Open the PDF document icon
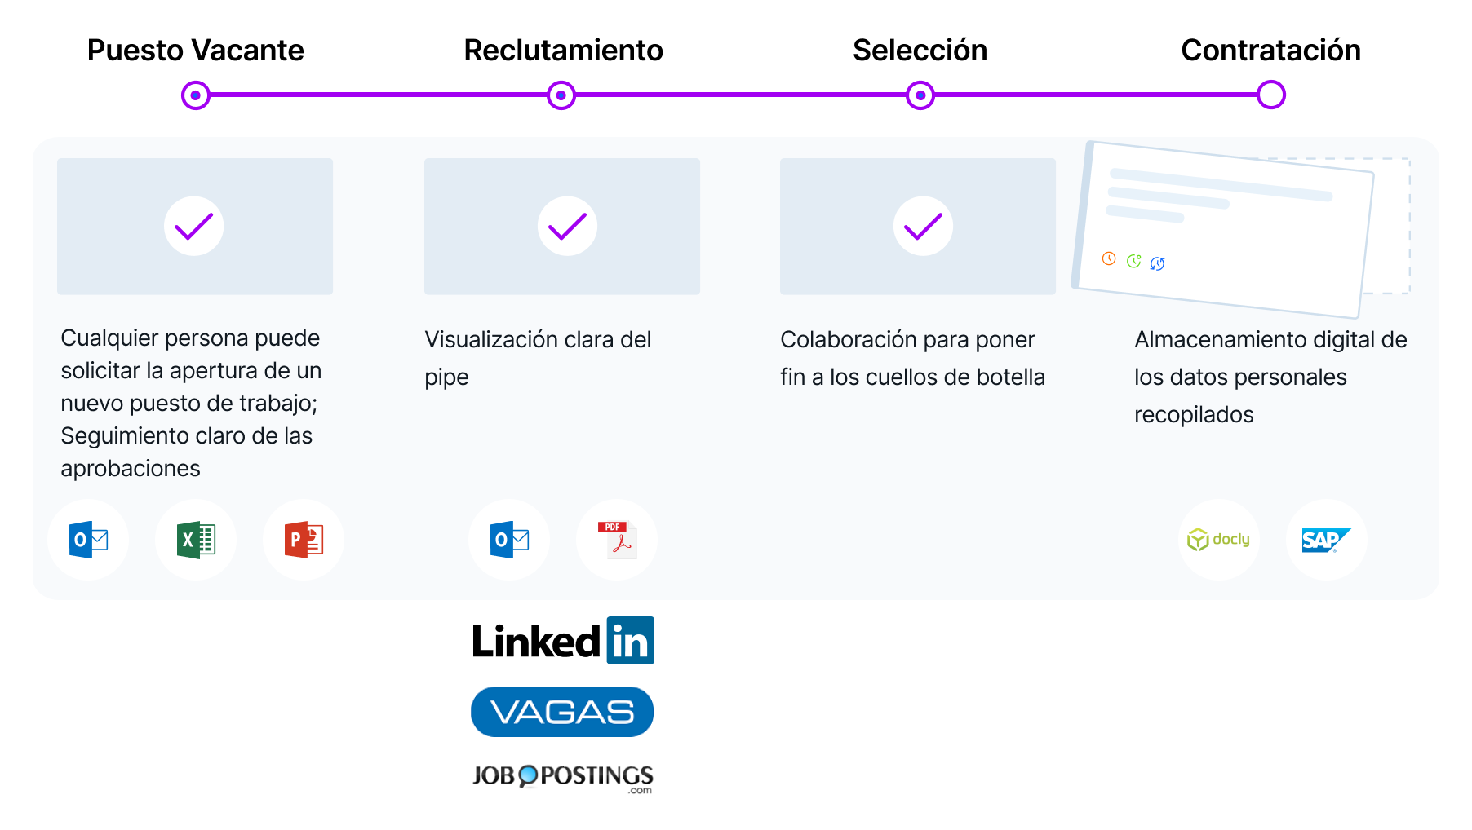The image size is (1472, 830). pyautogui.click(x=617, y=540)
